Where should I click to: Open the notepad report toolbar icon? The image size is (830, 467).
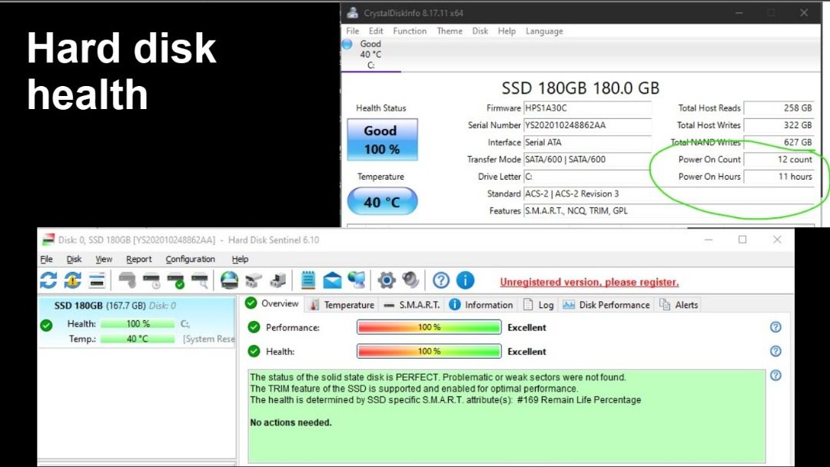308,280
